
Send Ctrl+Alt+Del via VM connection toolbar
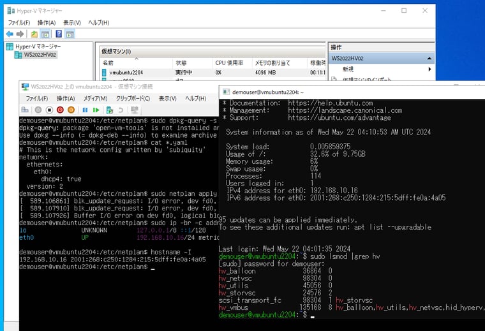(25, 110)
